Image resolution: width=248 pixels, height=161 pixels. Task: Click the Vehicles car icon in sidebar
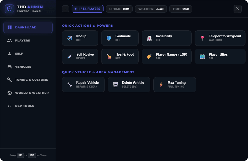pyautogui.click(x=10, y=67)
